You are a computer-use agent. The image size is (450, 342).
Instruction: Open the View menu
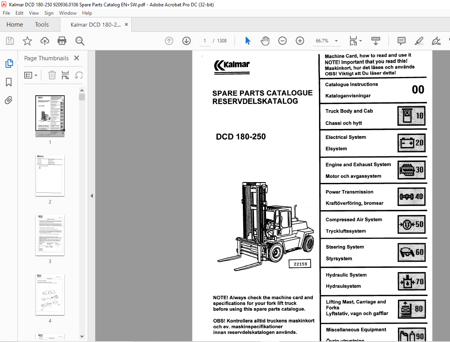(x=34, y=13)
